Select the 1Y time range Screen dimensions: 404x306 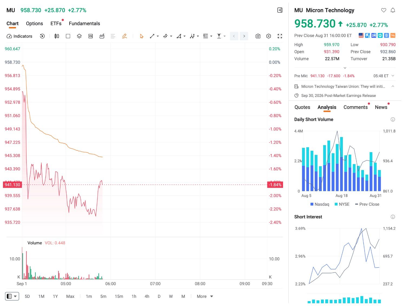[55, 297]
